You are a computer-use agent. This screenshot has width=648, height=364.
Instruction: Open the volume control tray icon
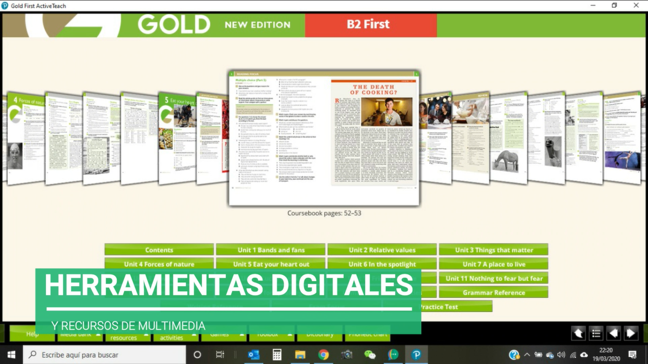(562, 355)
